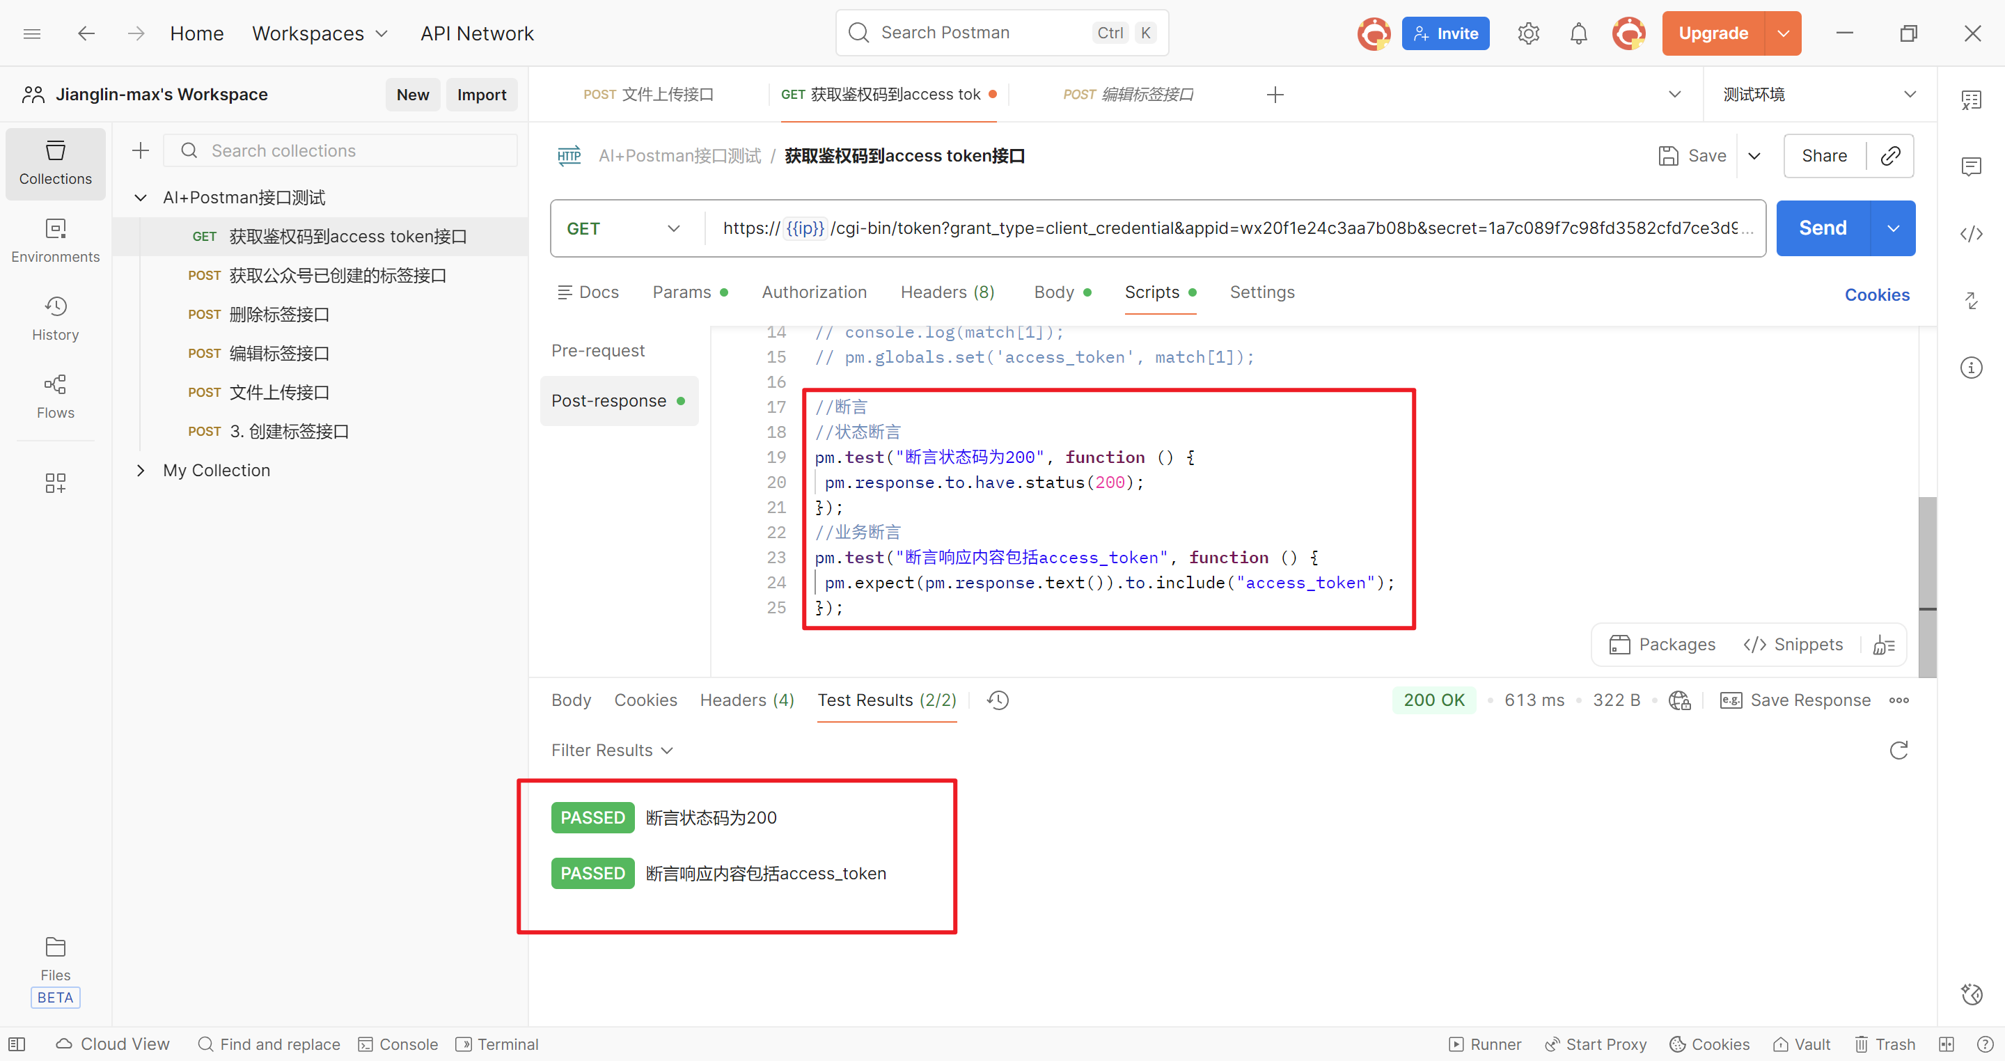Open the GET method dropdown
2005x1061 pixels.
click(624, 228)
